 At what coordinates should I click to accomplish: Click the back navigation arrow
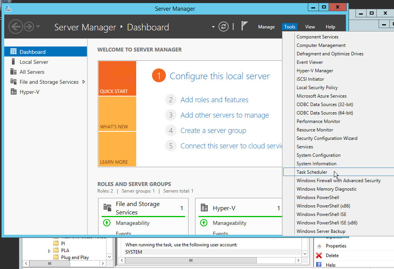15,27
